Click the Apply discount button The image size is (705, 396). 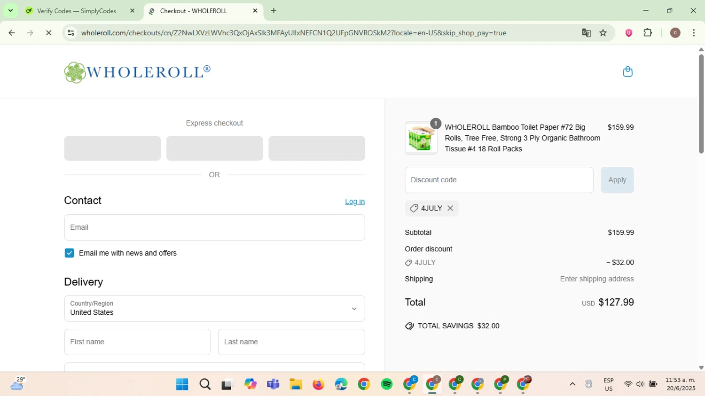click(x=617, y=180)
